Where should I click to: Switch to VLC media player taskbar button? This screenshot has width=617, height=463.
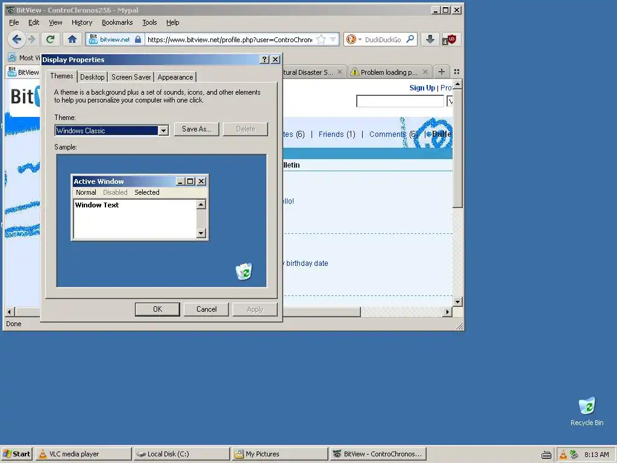[84, 454]
